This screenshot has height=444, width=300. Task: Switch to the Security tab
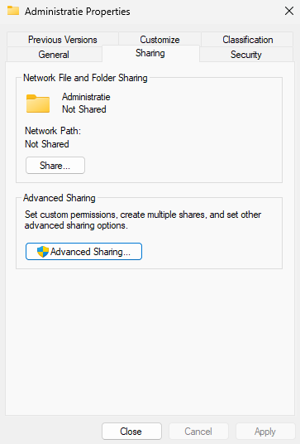246,55
